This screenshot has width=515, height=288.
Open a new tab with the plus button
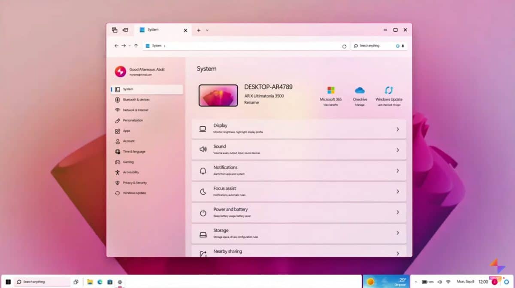tap(198, 30)
